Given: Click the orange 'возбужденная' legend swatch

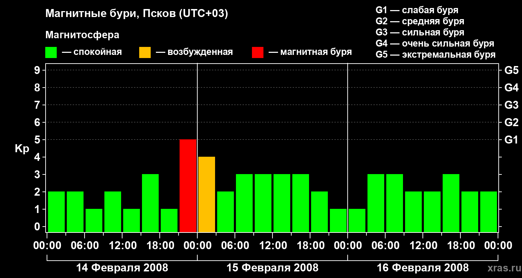Looking at the screenshot, I should 145,52.
